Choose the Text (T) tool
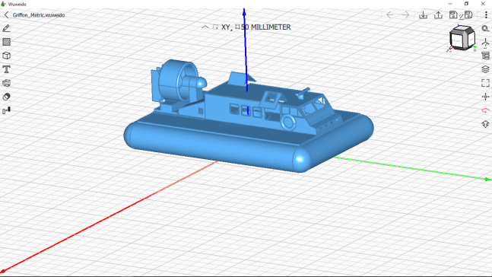This screenshot has width=492, height=277. point(6,69)
